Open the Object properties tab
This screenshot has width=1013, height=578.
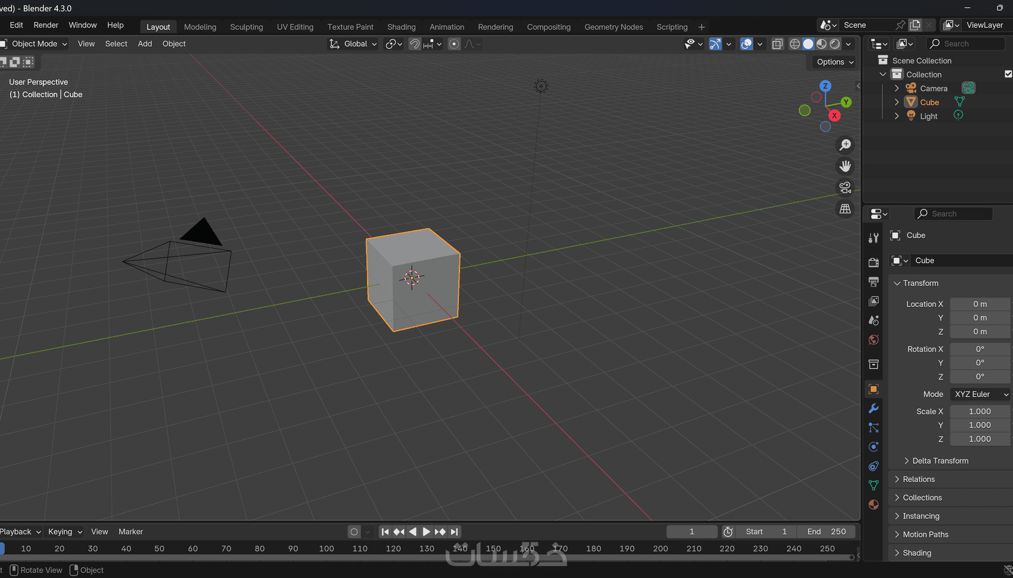point(874,389)
